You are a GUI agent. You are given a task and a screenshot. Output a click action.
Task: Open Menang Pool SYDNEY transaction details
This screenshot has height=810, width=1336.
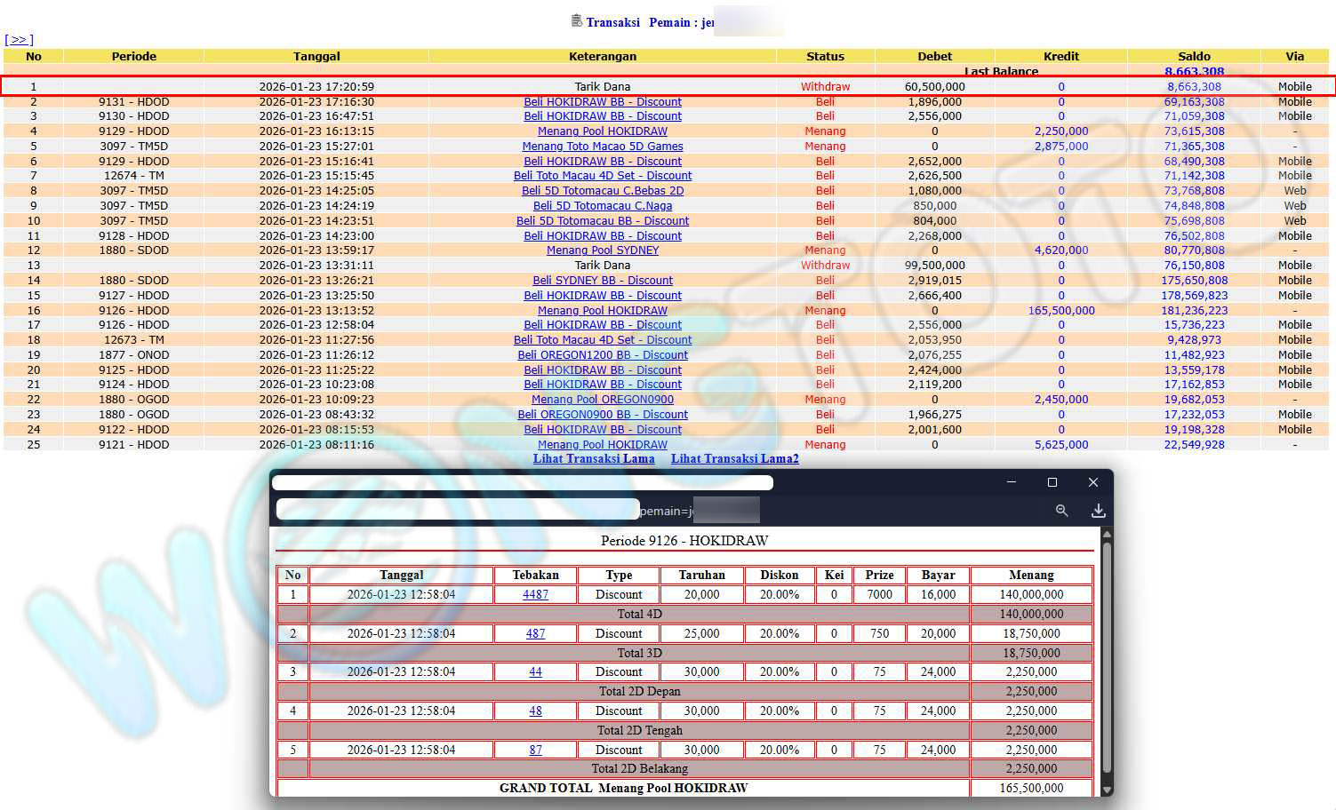[x=603, y=250]
